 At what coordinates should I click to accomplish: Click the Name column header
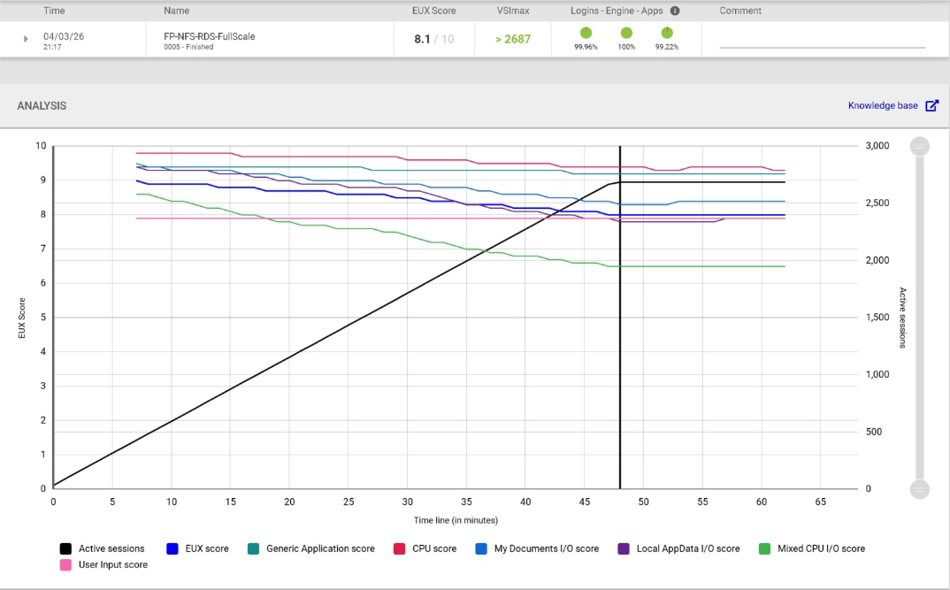176,11
